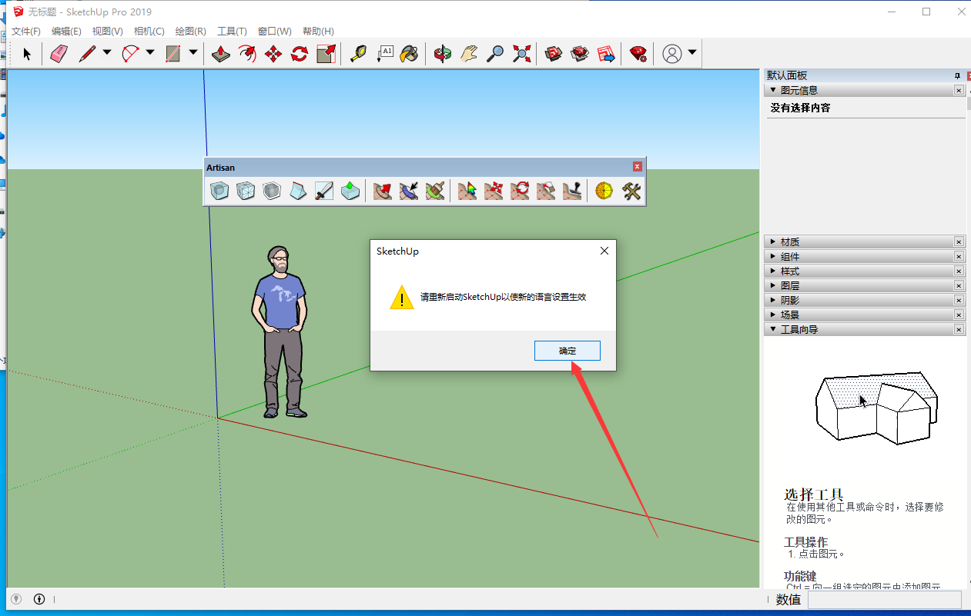Activate the Orbit camera tool

point(443,53)
